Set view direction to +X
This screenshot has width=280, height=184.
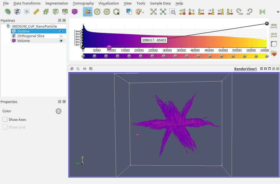click(x=182, y=12)
